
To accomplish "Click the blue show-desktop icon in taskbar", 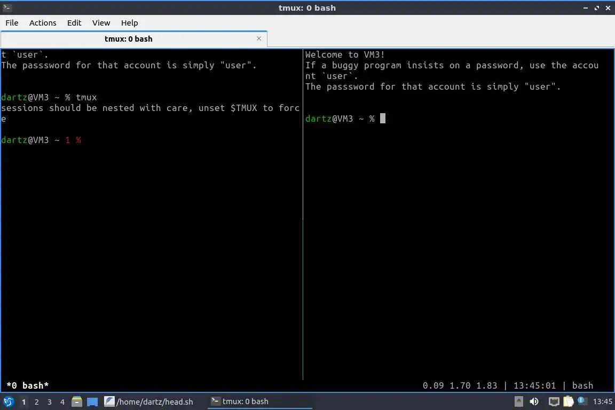I will [92, 402].
